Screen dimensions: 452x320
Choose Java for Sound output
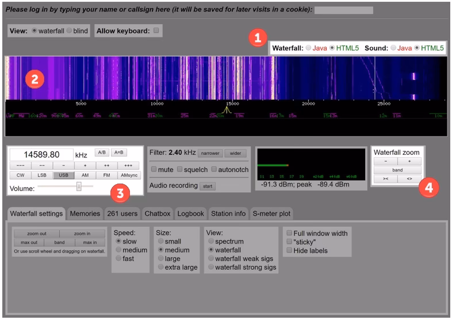(x=393, y=48)
